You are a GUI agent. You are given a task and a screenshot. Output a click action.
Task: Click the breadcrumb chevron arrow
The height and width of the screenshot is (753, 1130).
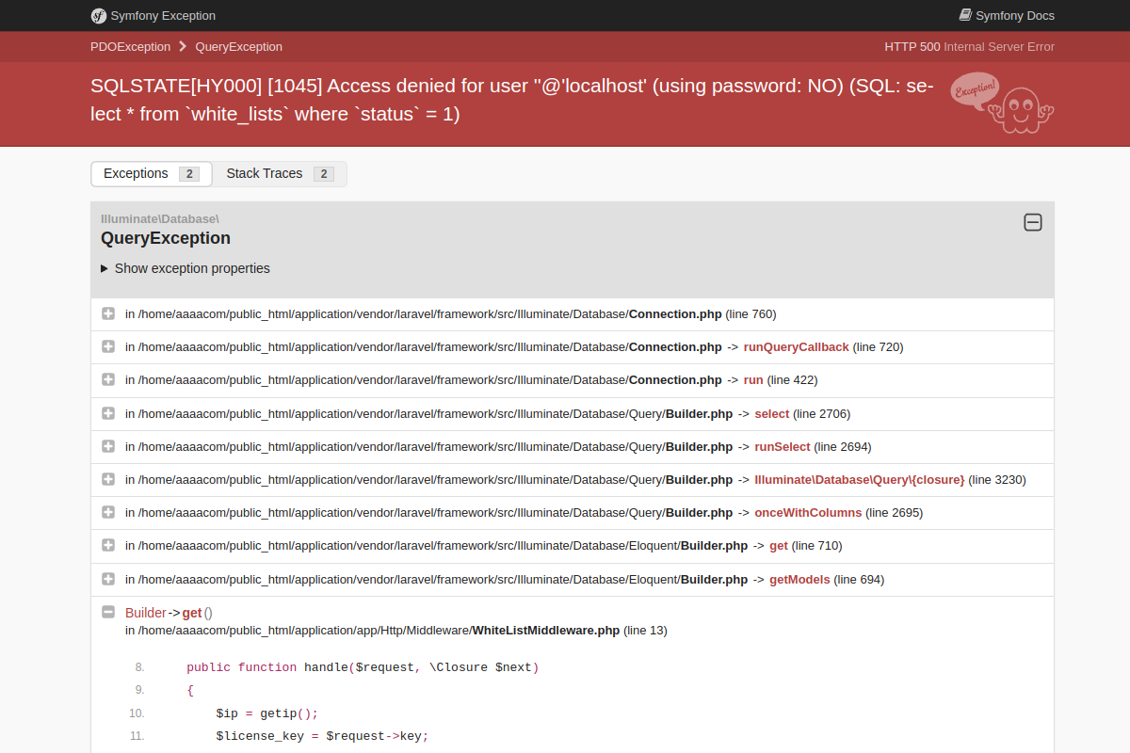tap(183, 46)
